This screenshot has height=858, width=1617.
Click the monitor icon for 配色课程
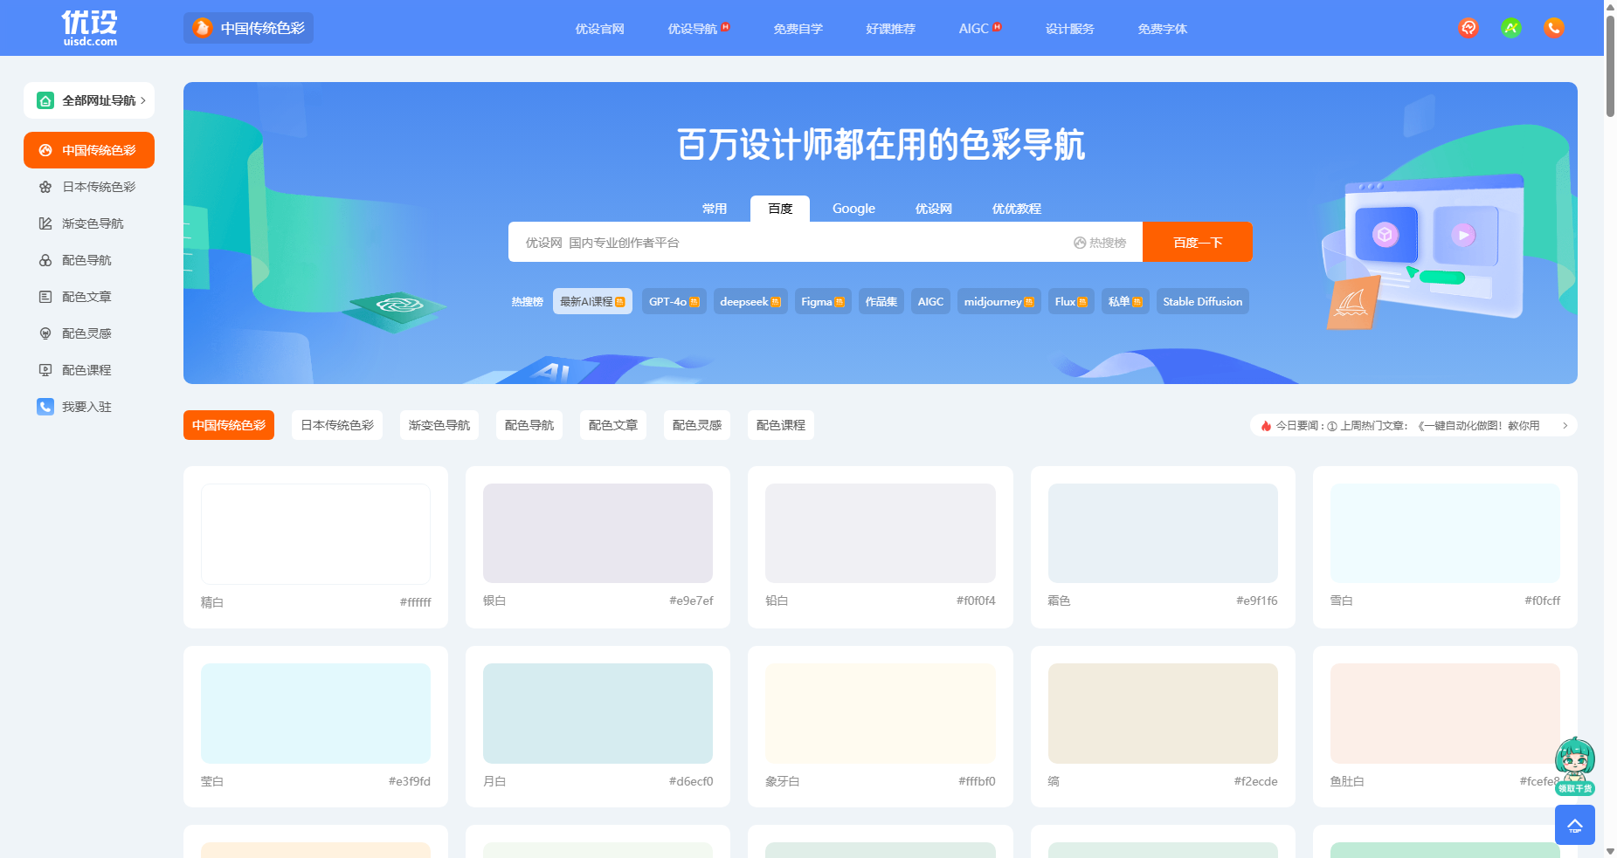pos(45,370)
